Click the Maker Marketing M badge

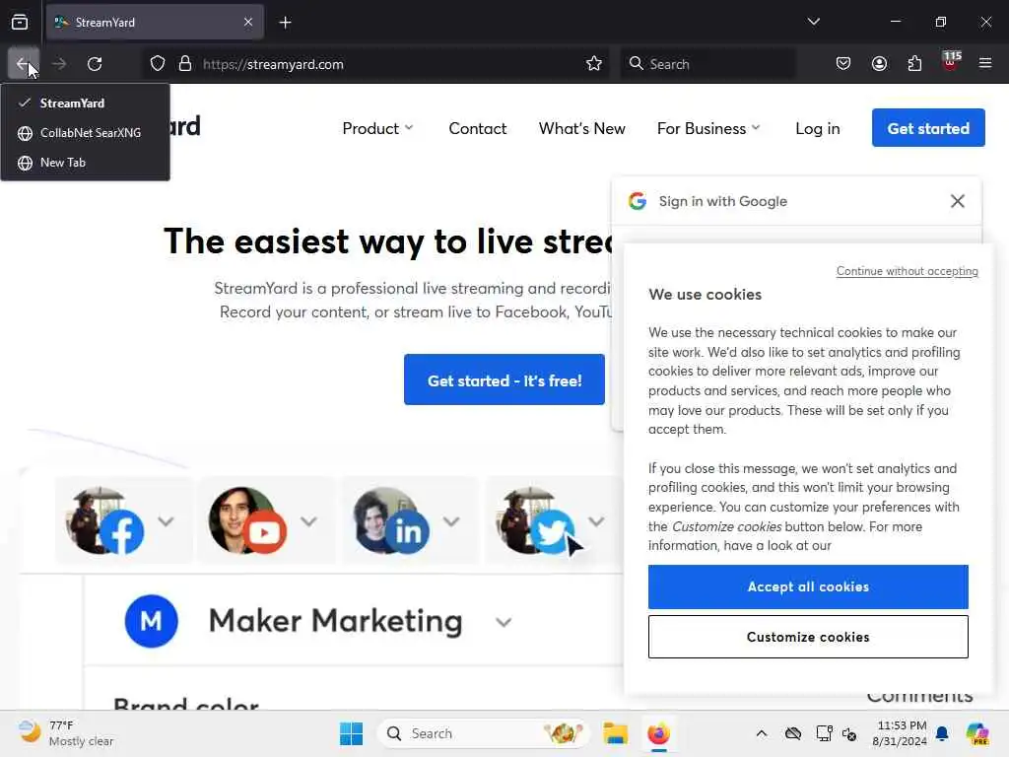pos(151,621)
